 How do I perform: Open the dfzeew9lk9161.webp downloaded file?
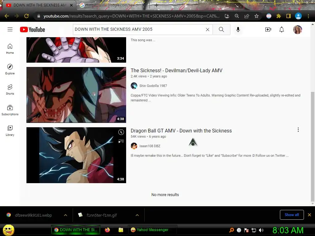coord(33,215)
